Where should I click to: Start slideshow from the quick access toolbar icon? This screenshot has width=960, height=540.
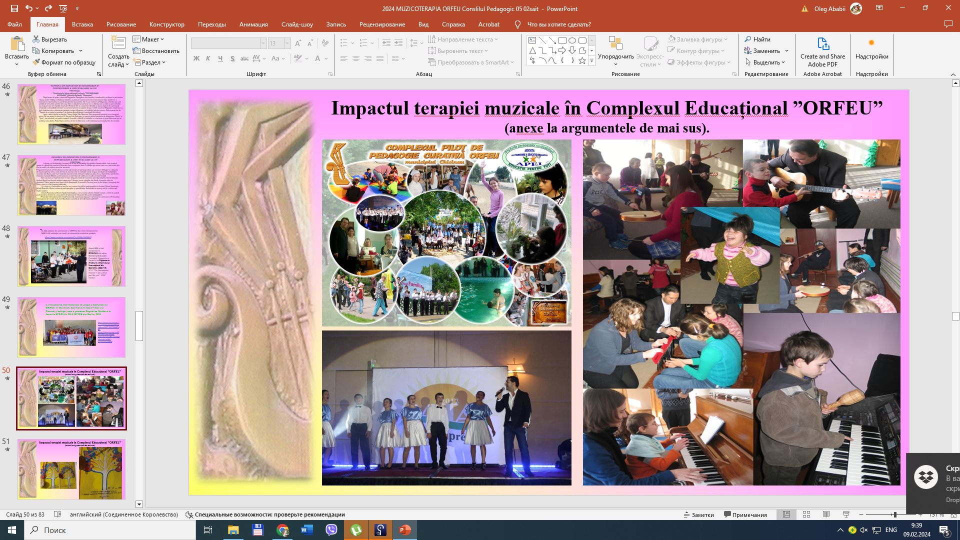click(x=63, y=8)
